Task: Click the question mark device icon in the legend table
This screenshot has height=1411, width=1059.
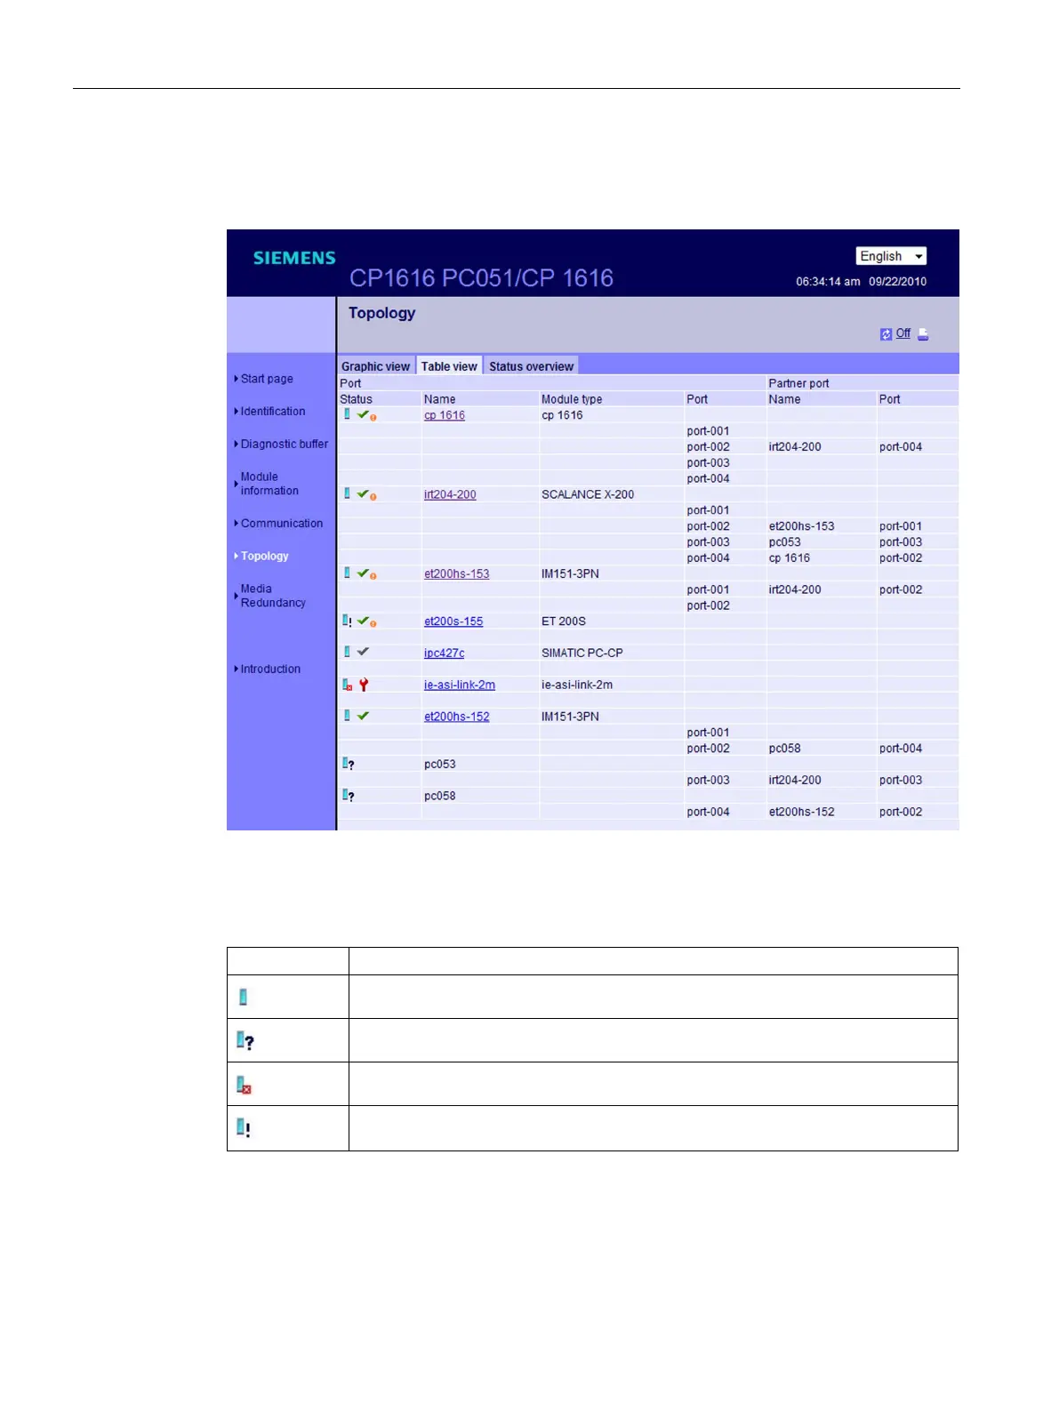Action: coord(245,1040)
